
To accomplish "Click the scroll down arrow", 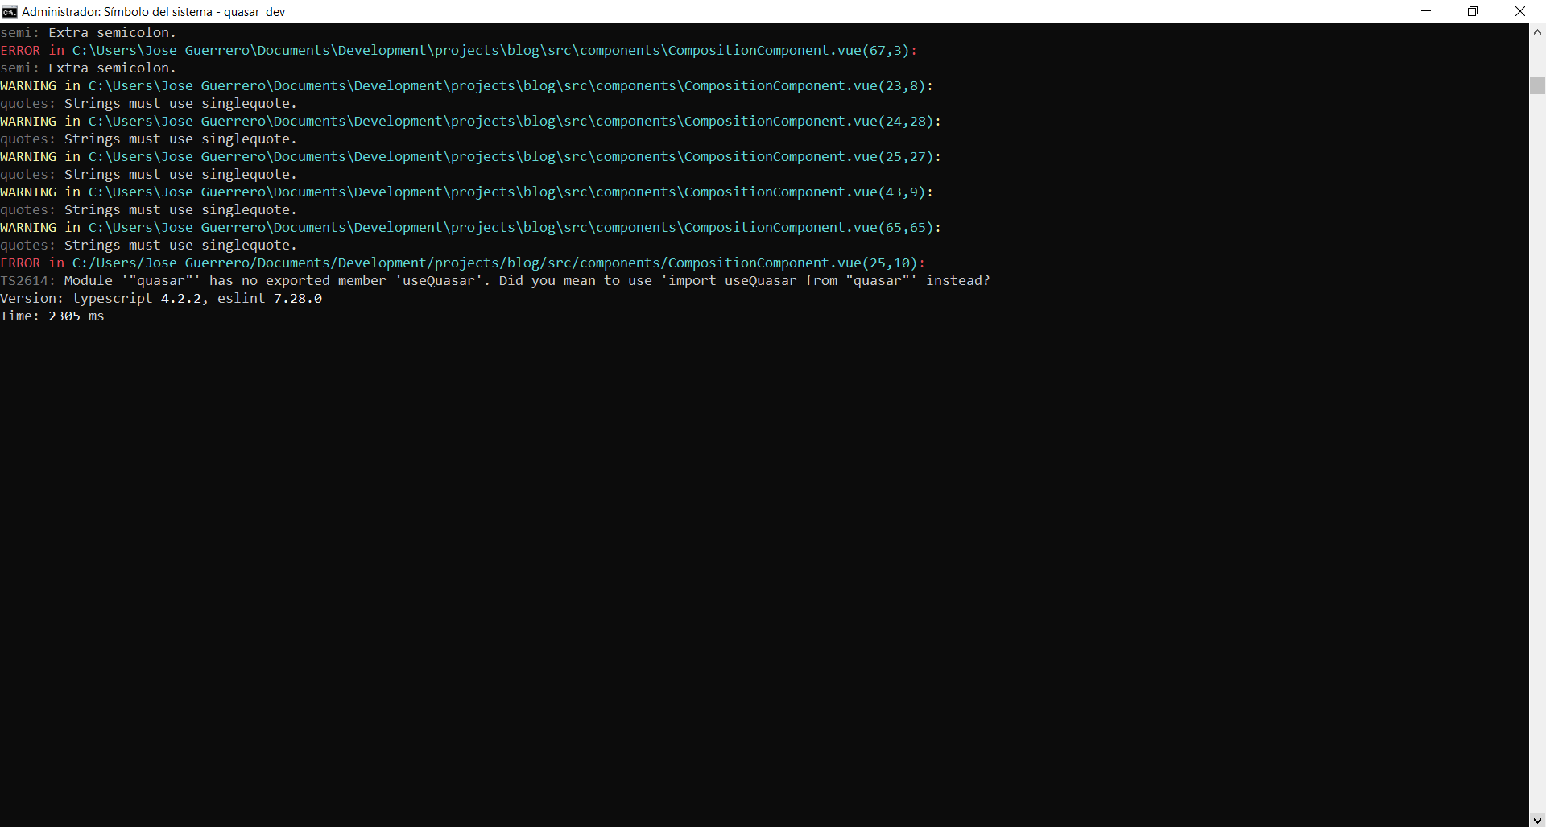I will (x=1537, y=820).
